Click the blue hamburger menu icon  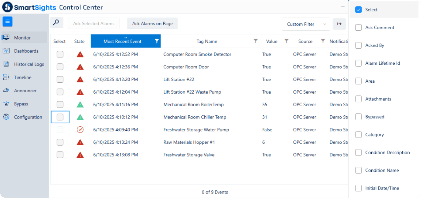pos(8,22)
